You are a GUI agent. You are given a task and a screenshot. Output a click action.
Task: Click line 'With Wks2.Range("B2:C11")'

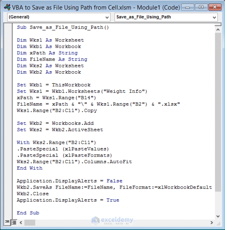coord(56,143)
